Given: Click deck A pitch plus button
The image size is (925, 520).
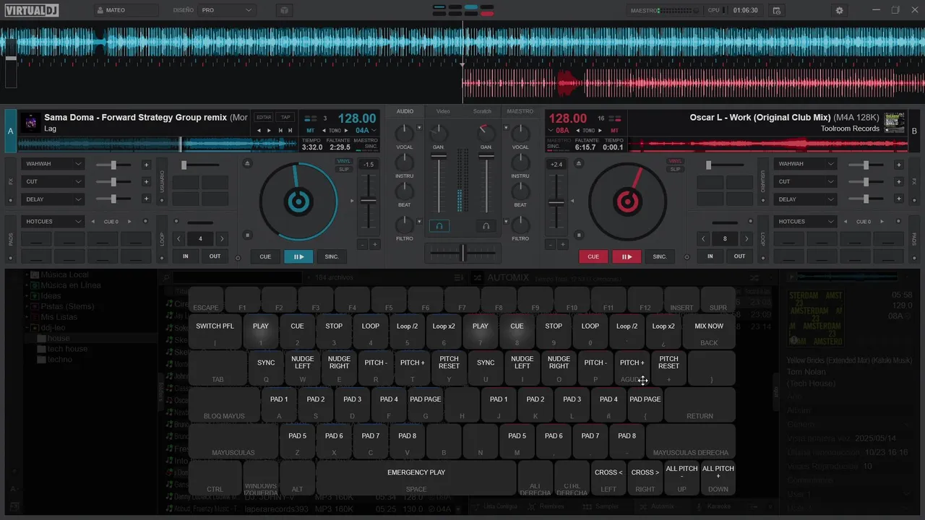Looking at the screenshot, I should [x=375, y=245].
